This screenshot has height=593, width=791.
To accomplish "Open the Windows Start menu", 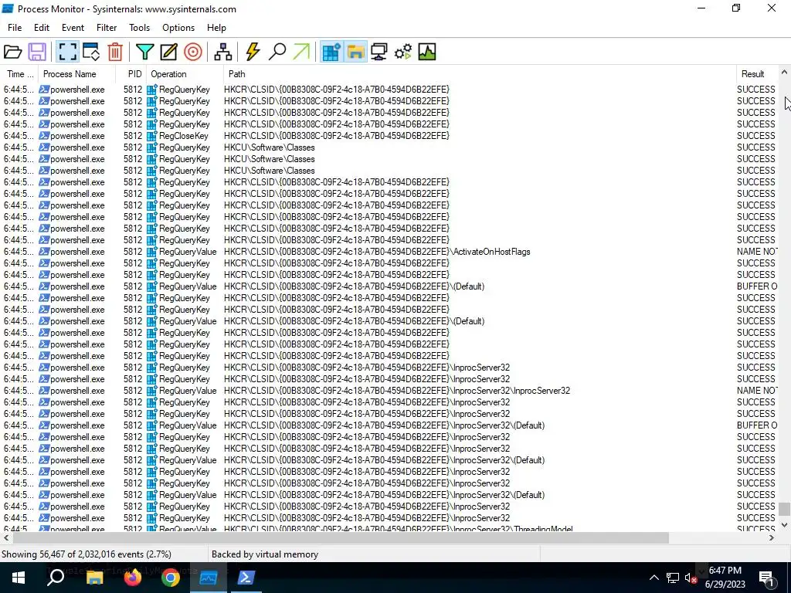I will coord(19,578).
